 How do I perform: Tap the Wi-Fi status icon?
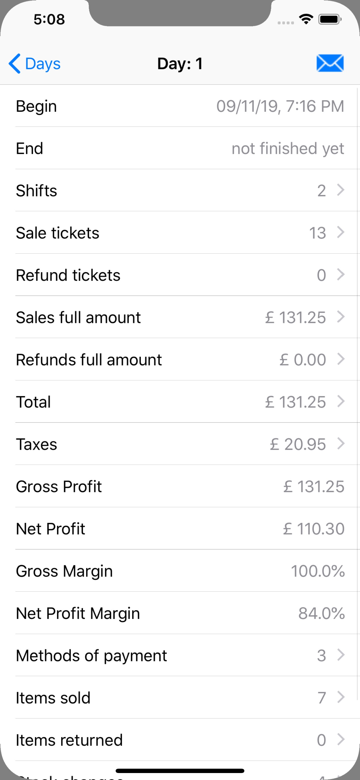pyautogui.click(x=306, y=19)
